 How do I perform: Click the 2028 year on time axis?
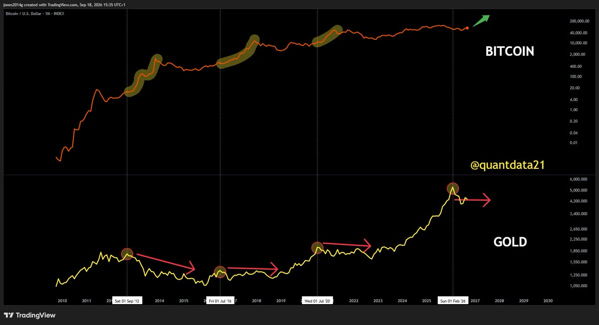500,301
